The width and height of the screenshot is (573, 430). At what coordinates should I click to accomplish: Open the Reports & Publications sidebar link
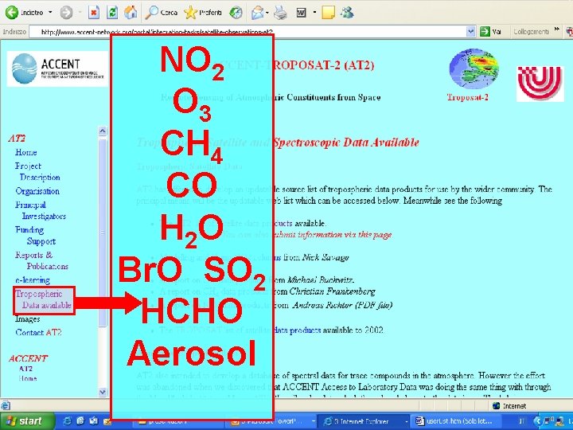pos(41,260)
